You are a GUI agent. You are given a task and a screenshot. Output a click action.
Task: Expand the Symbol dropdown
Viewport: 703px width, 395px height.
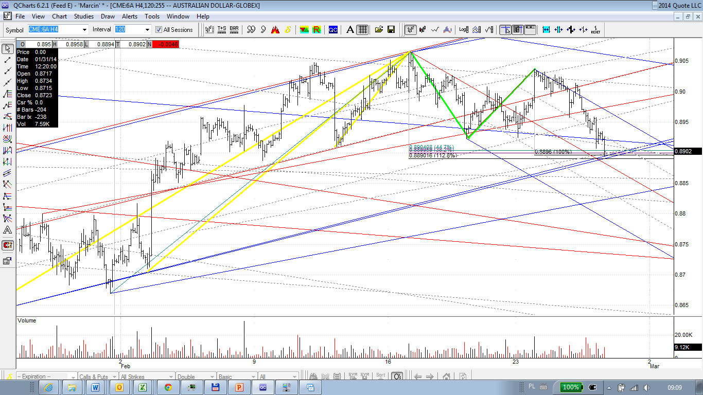[84, 29]
